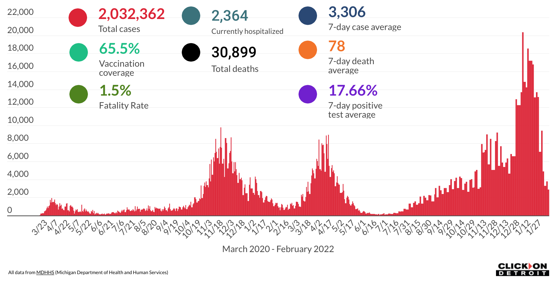
Task: Click the 2,032,362 total cases number
Action: 131,14
